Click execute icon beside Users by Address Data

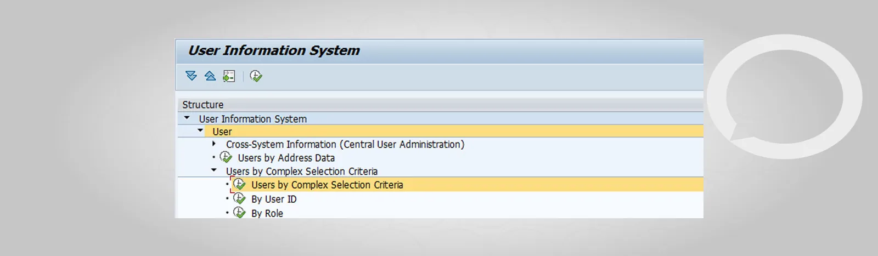click(226, 157)
